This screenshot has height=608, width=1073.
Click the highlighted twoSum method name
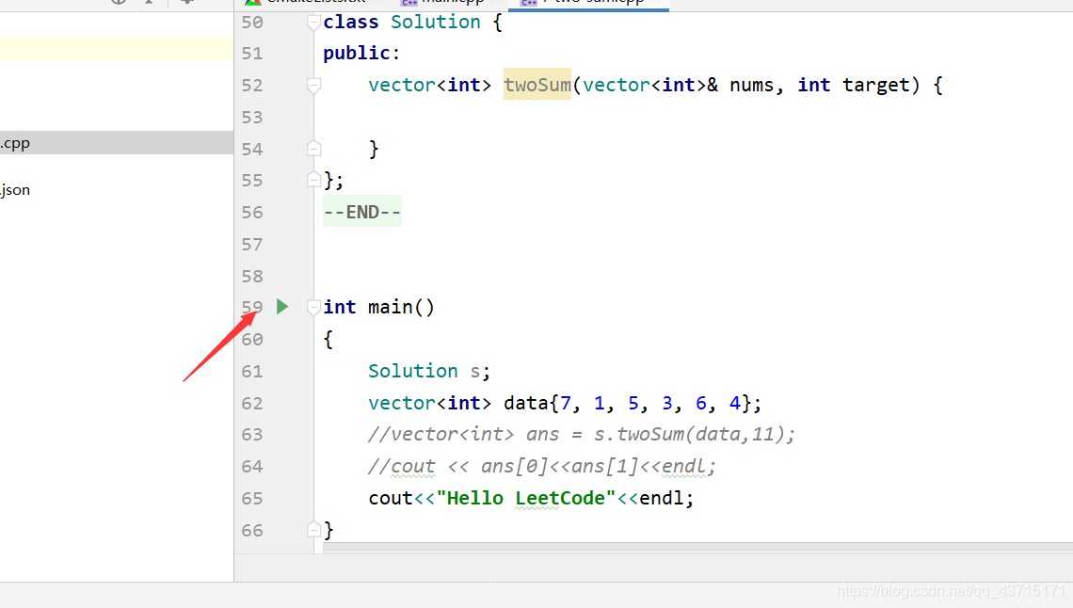coord(537,85)
